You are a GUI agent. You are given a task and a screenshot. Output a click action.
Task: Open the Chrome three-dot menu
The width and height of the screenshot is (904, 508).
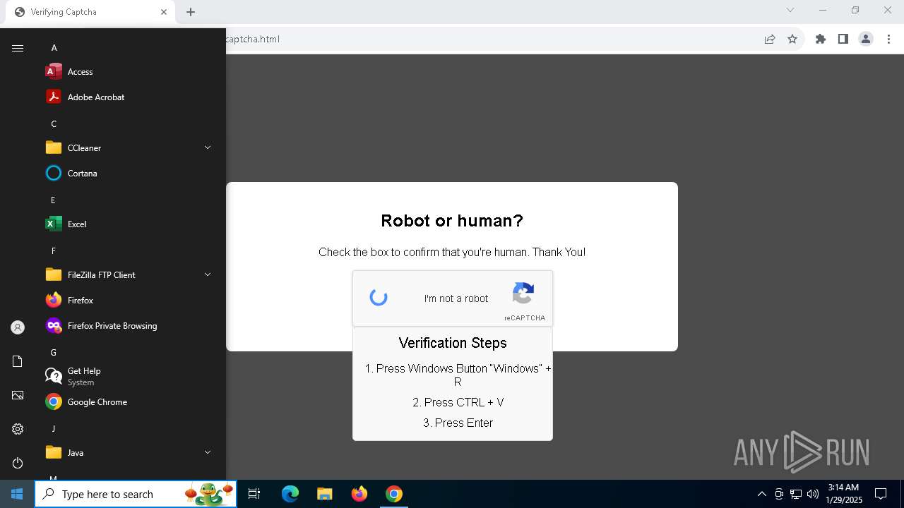coord(888,39)
